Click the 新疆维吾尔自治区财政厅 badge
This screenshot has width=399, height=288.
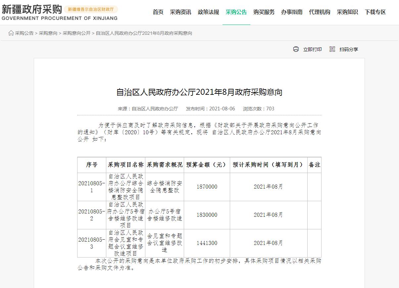click(91, 10)
